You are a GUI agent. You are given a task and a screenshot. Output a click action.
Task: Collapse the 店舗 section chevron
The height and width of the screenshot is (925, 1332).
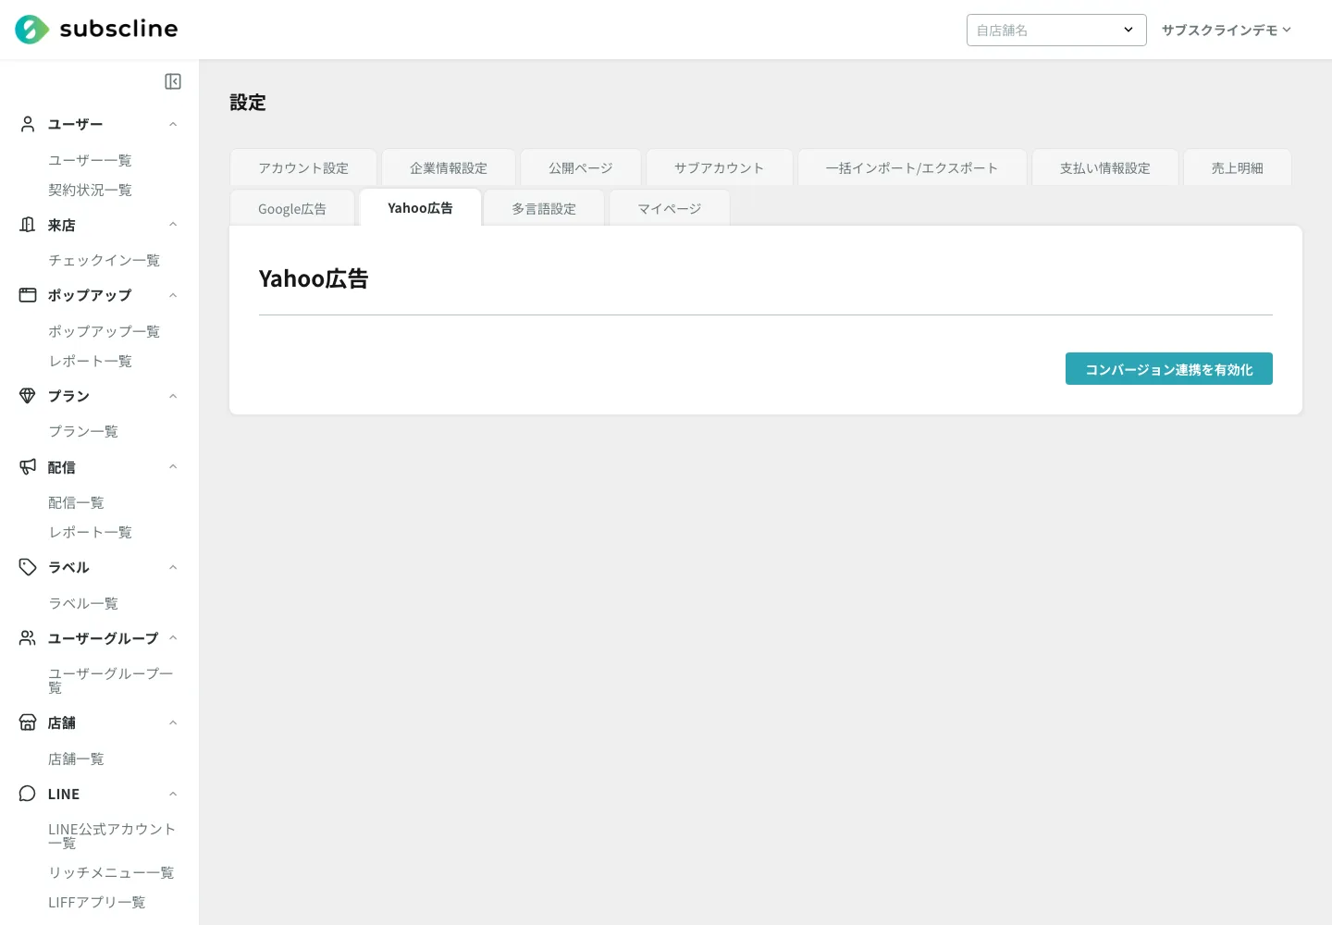pos(173,722)
